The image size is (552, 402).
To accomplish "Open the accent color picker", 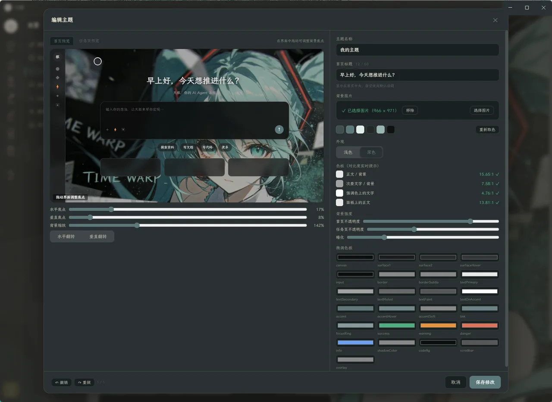I will [x=355, y=309].
